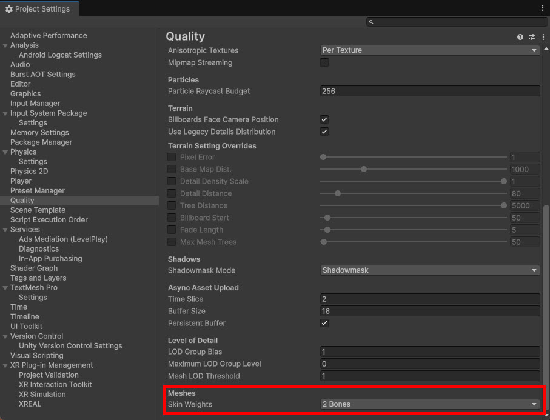Open the Anisotropic Textures dropdown
The width and height of the screenshot is (550, 420).
click(430, 50)
